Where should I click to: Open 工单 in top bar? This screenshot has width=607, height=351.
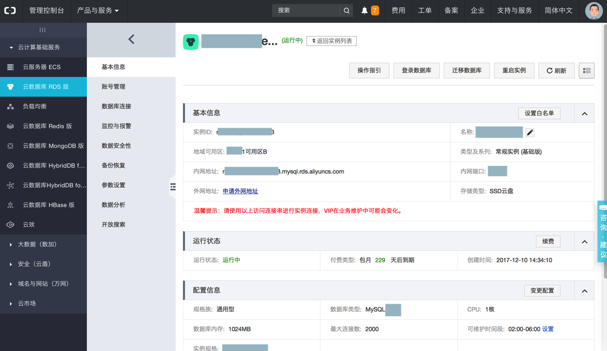[425, 10]
